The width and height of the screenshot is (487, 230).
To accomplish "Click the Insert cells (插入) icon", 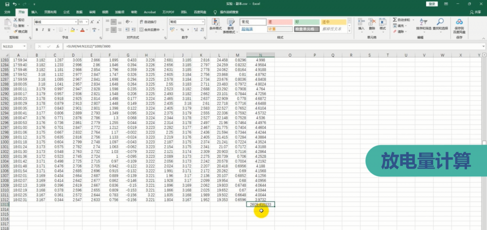I will [361, 22].
